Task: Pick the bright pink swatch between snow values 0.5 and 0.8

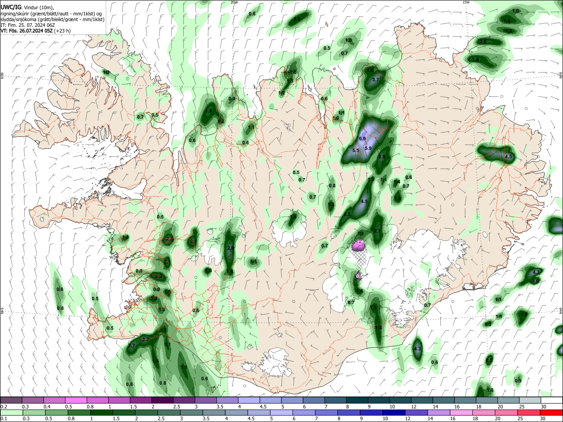Action: click(x=76, y=400)
